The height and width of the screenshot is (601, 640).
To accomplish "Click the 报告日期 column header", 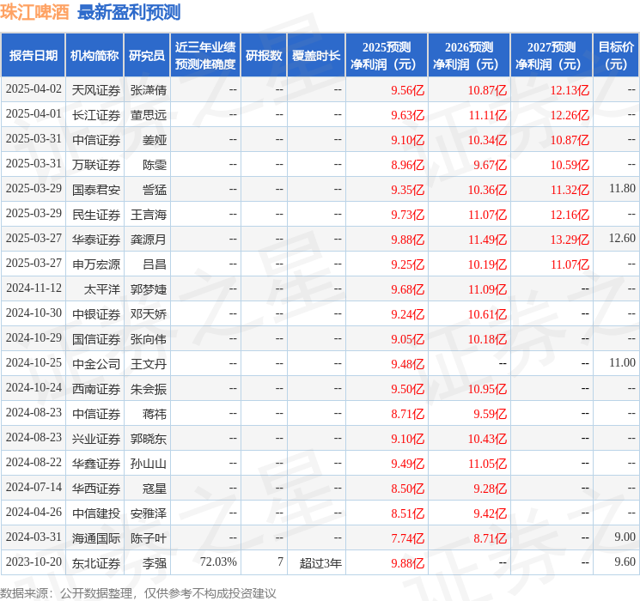I will pos(33,56).
